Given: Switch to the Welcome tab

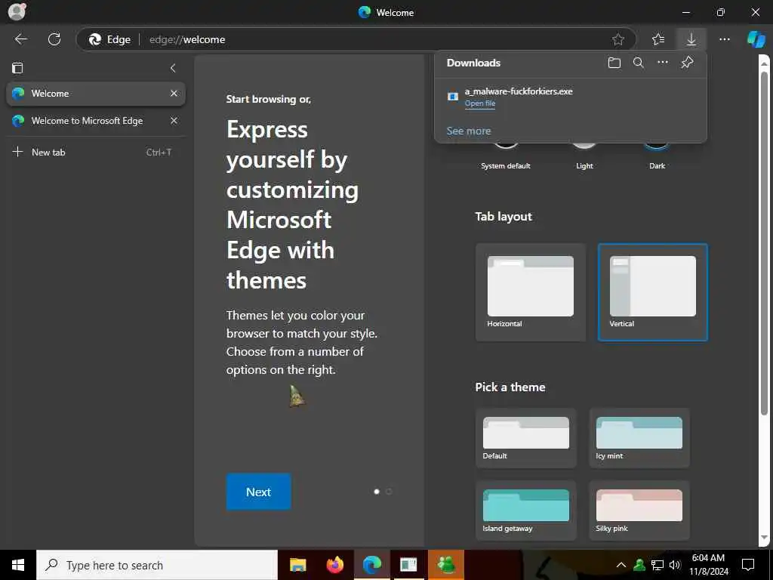Looking at the screenshot, I should [x=96, y=93].
